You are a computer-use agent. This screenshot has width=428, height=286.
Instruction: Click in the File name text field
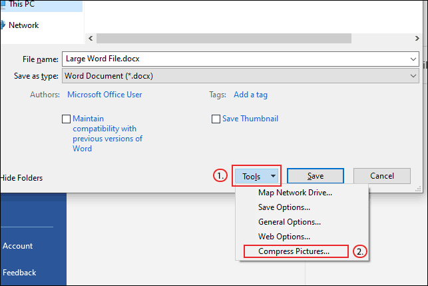tap(233, 58)
